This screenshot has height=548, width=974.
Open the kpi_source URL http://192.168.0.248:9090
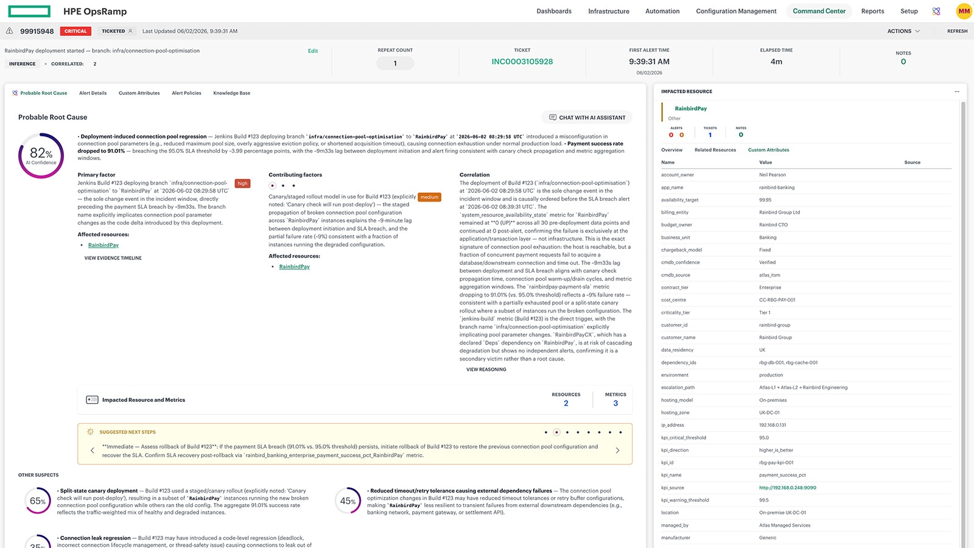pos(788,488)
